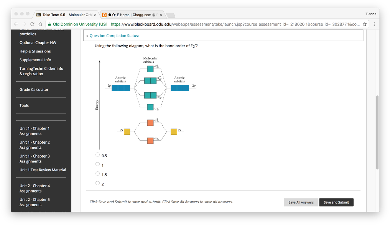Click the browser forward arrow
This screenshot has width=390, height=225.
pos(24,24)
